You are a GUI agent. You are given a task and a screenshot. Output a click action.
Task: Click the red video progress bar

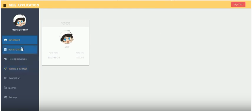43,110
